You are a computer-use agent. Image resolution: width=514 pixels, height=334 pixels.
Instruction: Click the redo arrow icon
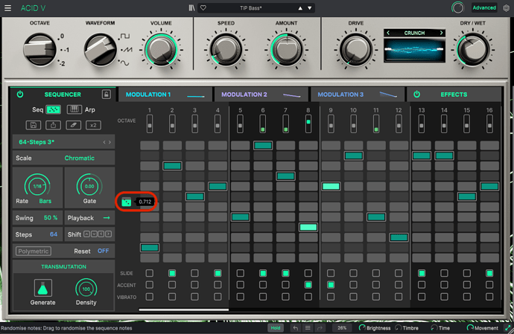click(x=320, y=328)
